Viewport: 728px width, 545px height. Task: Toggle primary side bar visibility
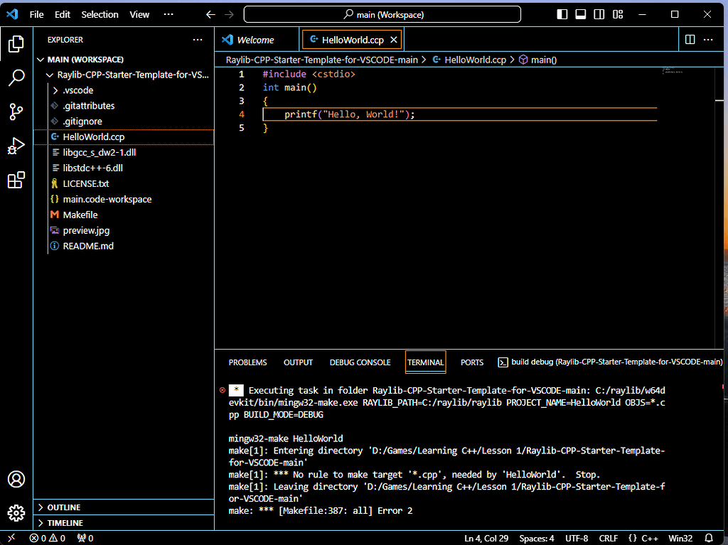(x=562, y=14)
